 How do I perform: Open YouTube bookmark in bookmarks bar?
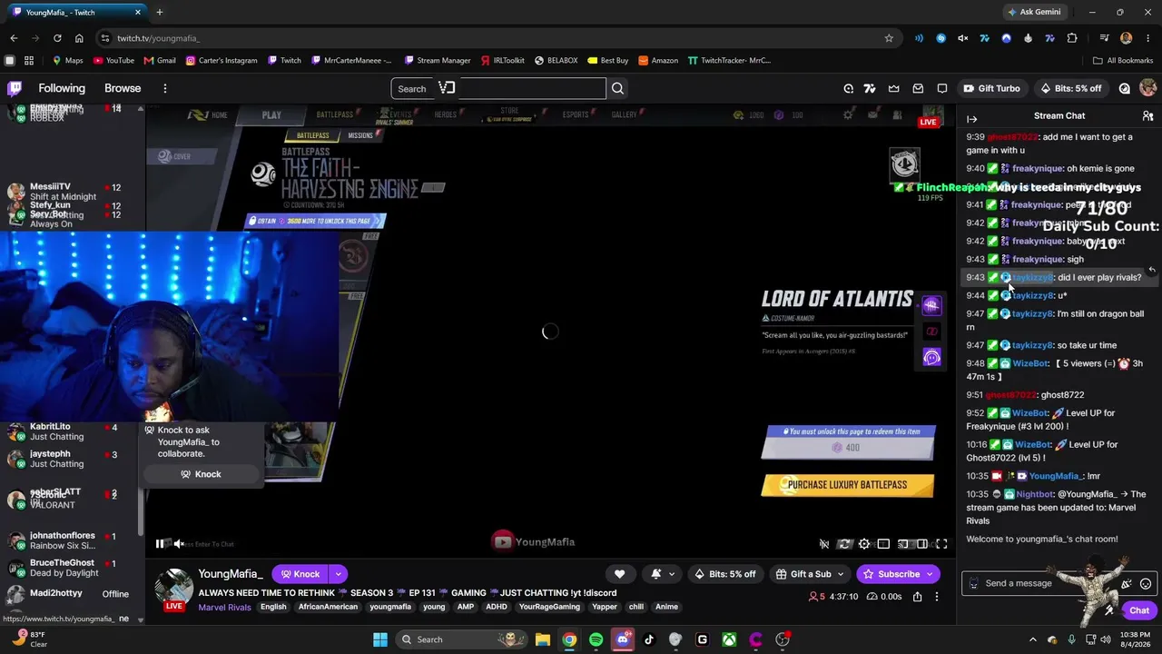click(113, 61)
